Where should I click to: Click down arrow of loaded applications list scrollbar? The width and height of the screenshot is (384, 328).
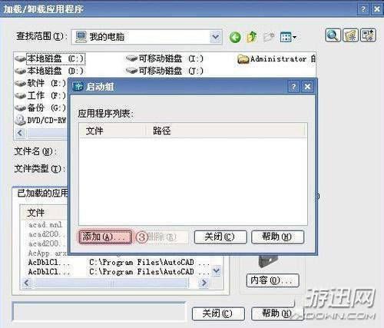click(217, 270)
